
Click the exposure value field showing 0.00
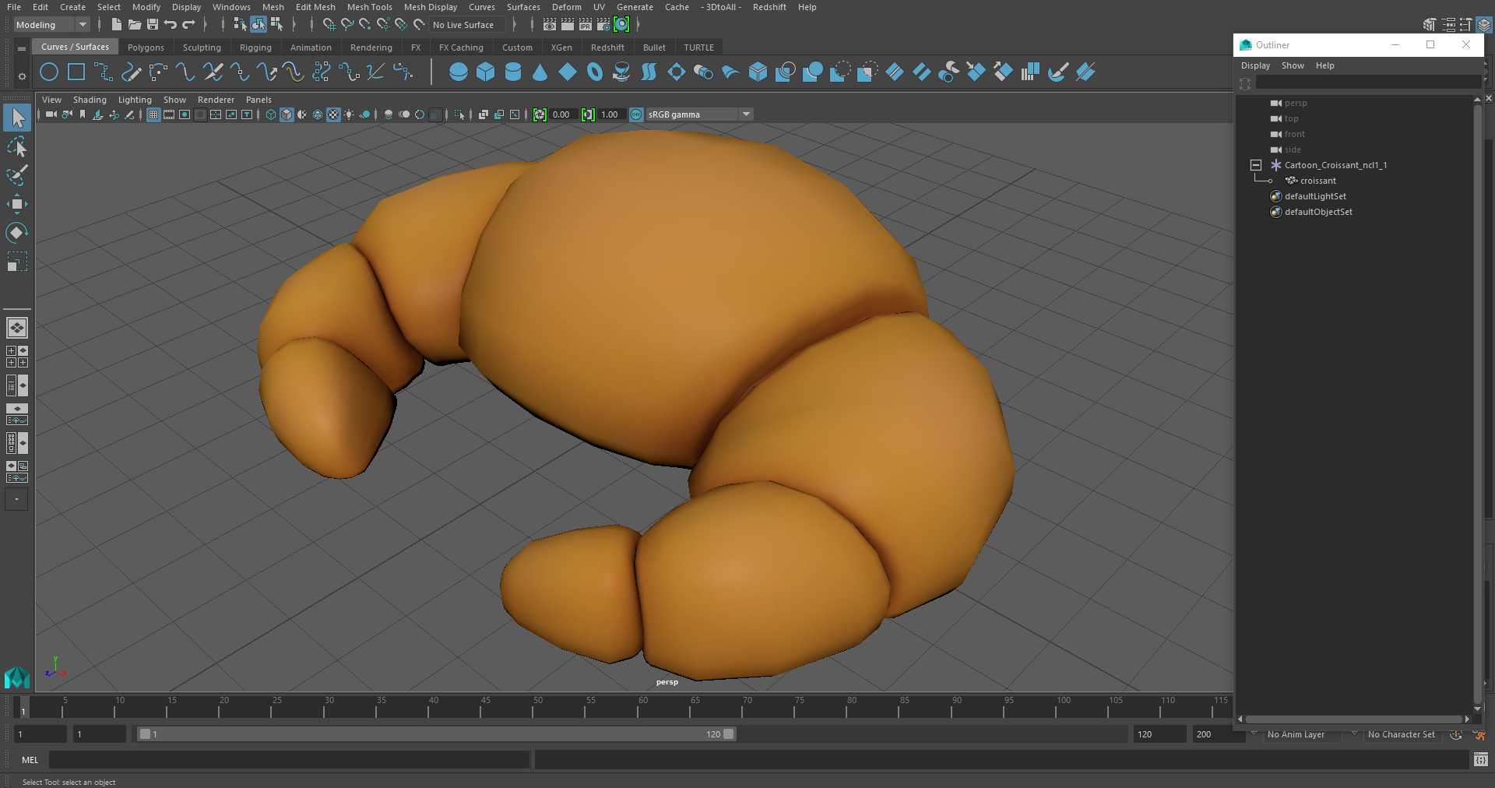point(562,114)
